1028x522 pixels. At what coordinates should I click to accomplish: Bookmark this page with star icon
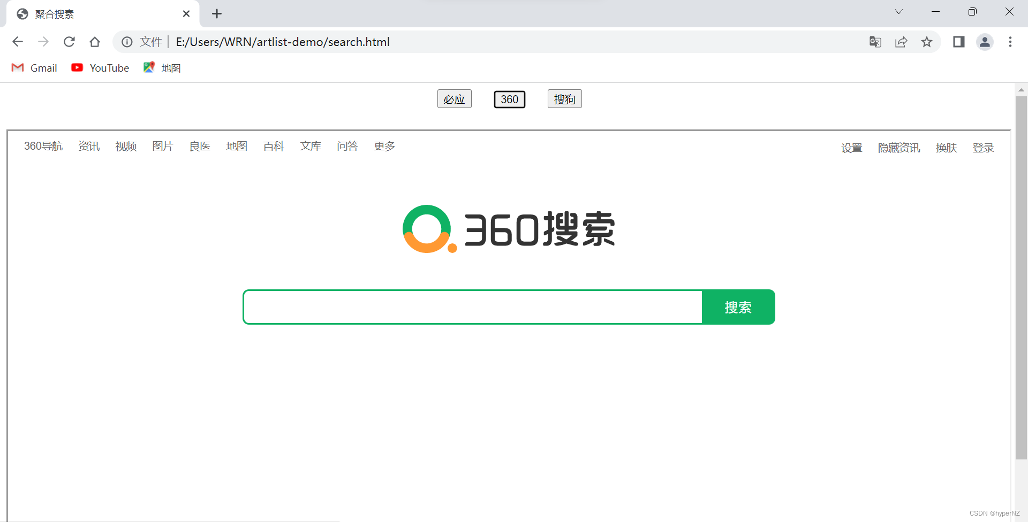[927, 42]
